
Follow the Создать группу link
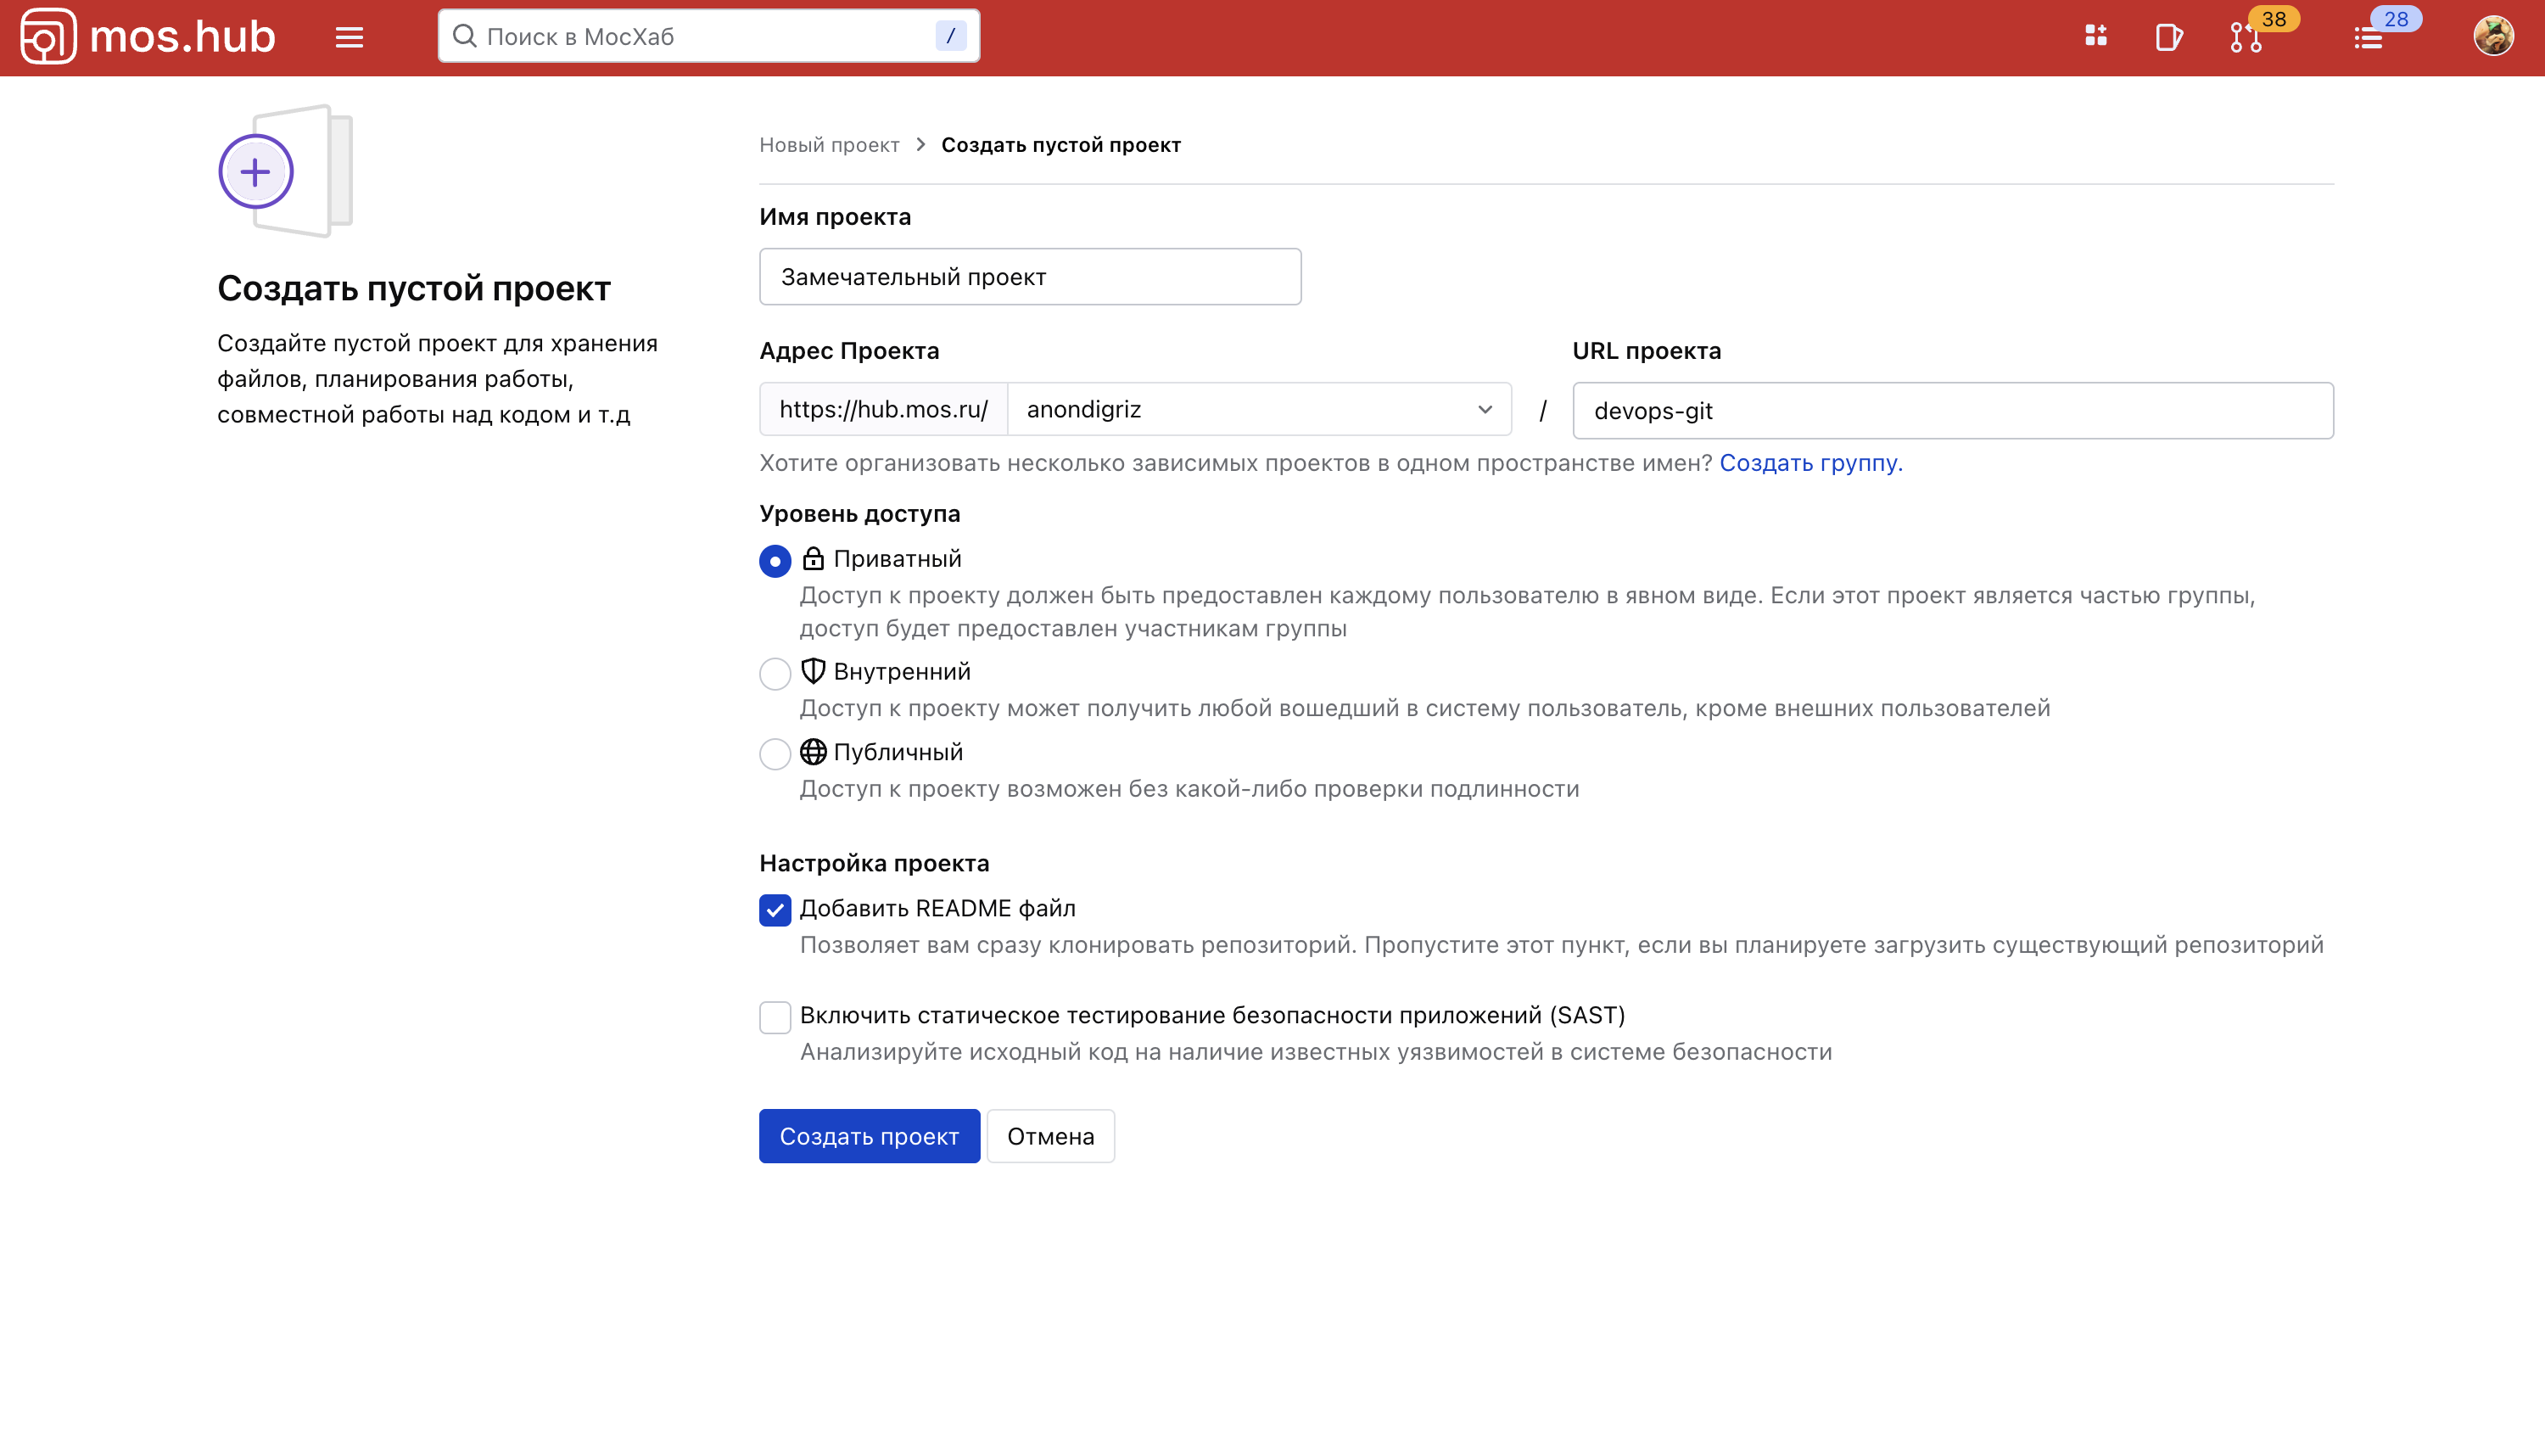tap(1810, 463)
